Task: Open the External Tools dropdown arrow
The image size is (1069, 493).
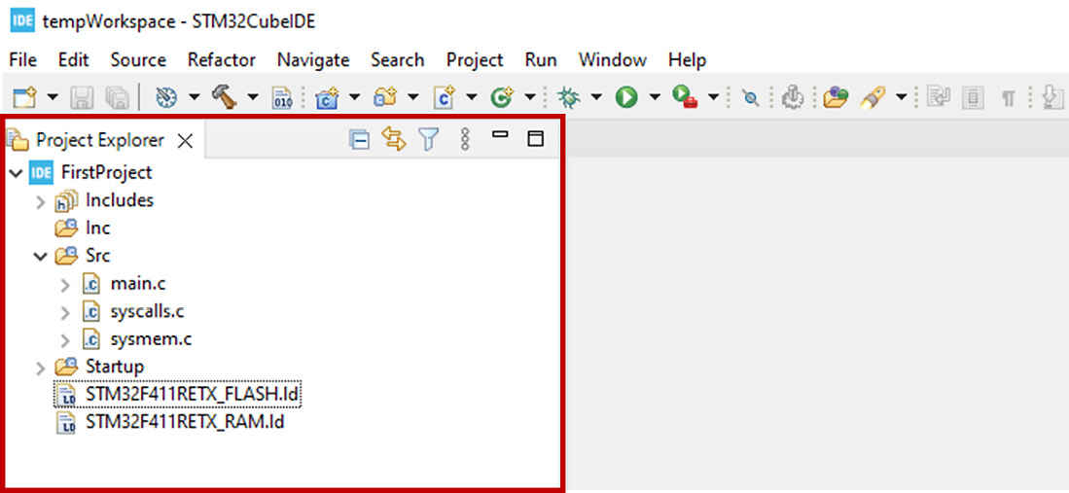Action: point(714,97)
